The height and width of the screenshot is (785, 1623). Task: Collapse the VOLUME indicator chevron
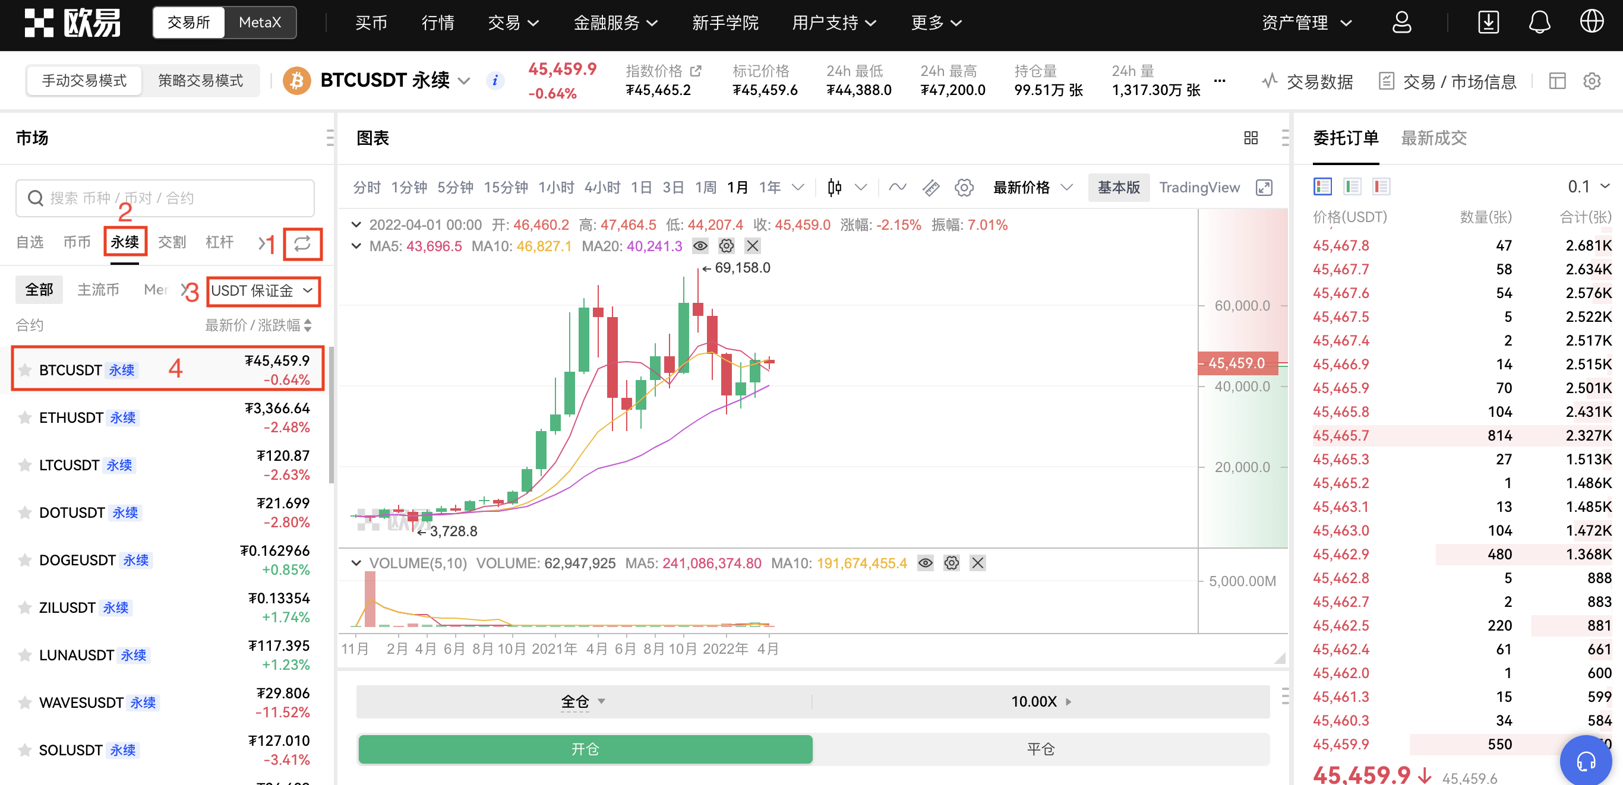356,563
